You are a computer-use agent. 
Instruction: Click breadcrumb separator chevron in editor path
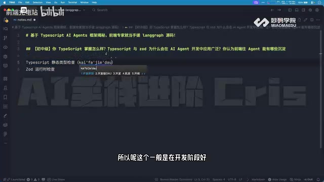click(x=123, y=27)
